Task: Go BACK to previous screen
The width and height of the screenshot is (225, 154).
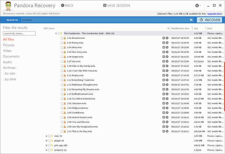Action: [67, 6]
